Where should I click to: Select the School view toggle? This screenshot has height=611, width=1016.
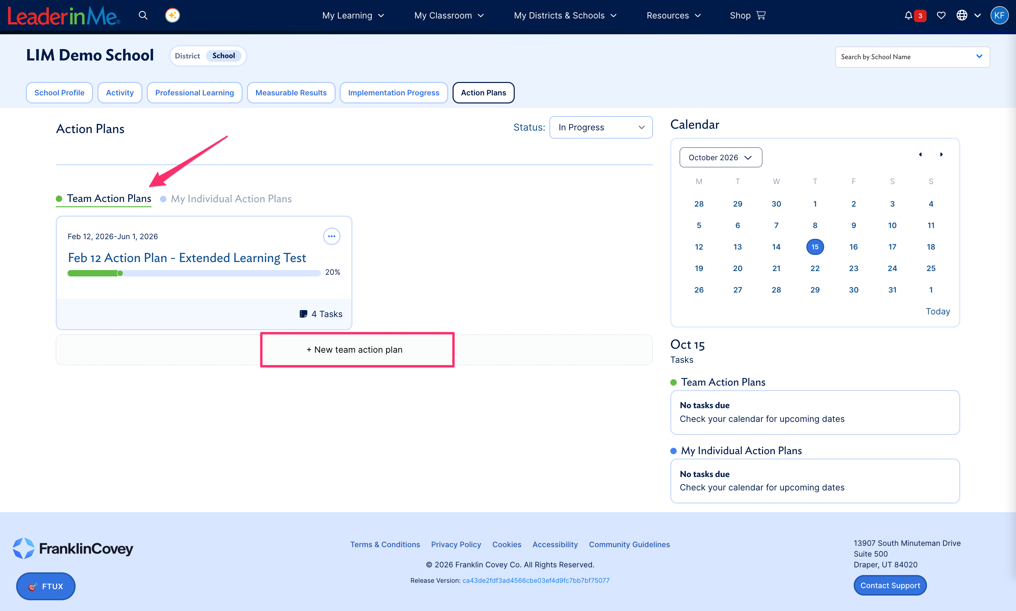[224, 55]
